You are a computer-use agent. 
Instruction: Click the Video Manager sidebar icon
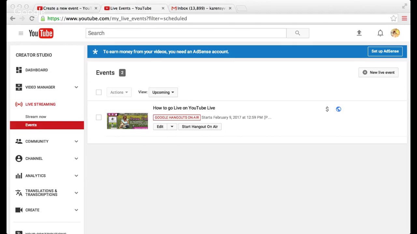pos(19,87)
